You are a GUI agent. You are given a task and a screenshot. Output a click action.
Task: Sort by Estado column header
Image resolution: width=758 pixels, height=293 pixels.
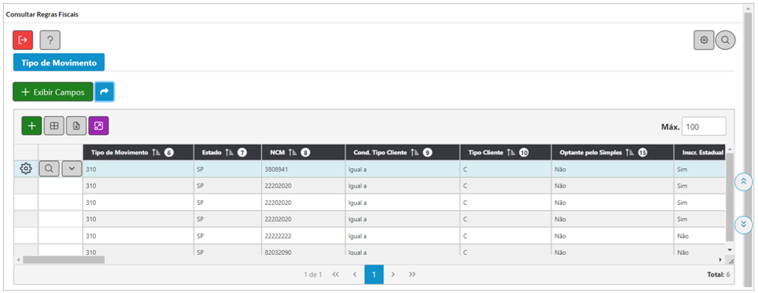[x=227, y=152]
